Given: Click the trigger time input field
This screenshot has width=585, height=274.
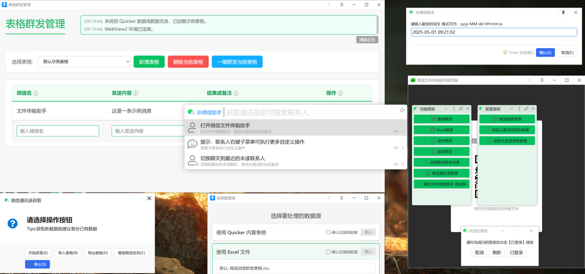Looking at the screenshot, I should pos(494,32).
